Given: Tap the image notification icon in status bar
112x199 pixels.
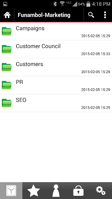Looking at the screenshot, I should click(5, 4).
